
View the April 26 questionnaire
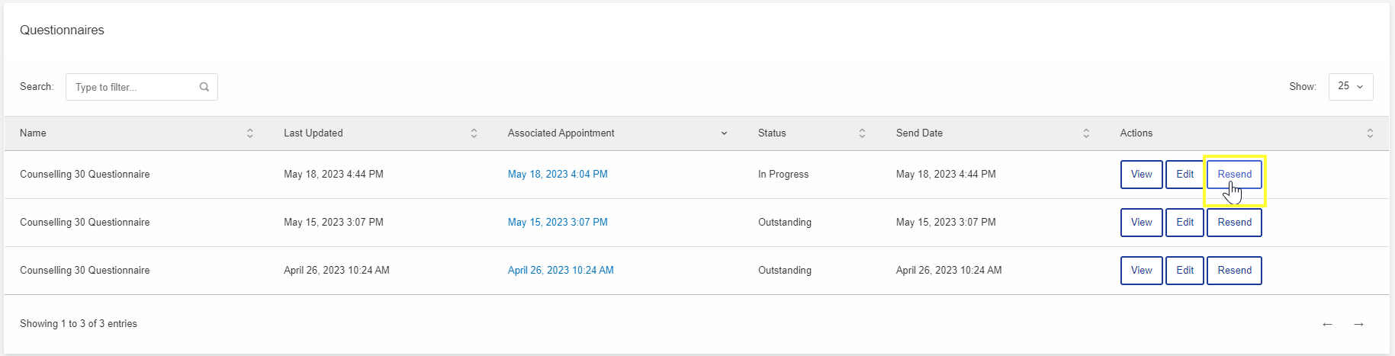[x=1141, y=271]
